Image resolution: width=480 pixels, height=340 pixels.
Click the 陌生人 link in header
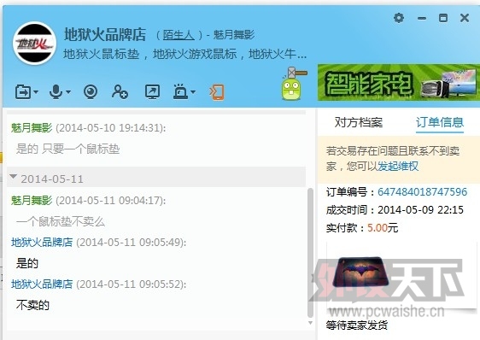179,35
